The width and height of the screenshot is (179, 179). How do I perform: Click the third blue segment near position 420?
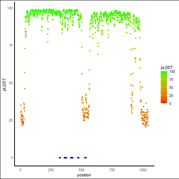(72, 158)
